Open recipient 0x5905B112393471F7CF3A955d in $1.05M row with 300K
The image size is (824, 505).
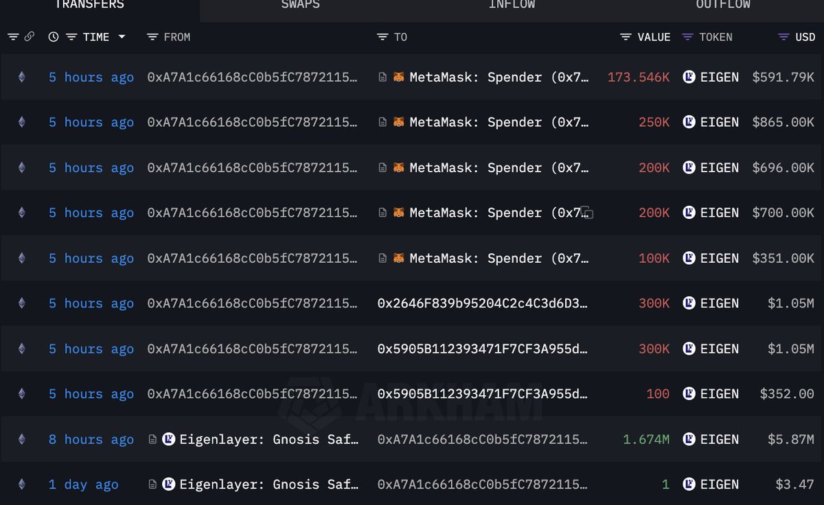click(483, 349)
